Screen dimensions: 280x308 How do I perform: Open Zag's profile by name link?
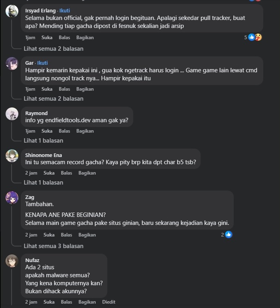click(x=30, y=197)
